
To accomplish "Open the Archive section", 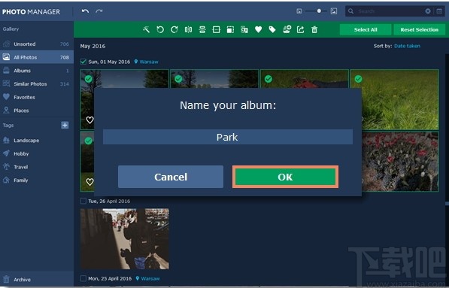I will coord(37,280).
